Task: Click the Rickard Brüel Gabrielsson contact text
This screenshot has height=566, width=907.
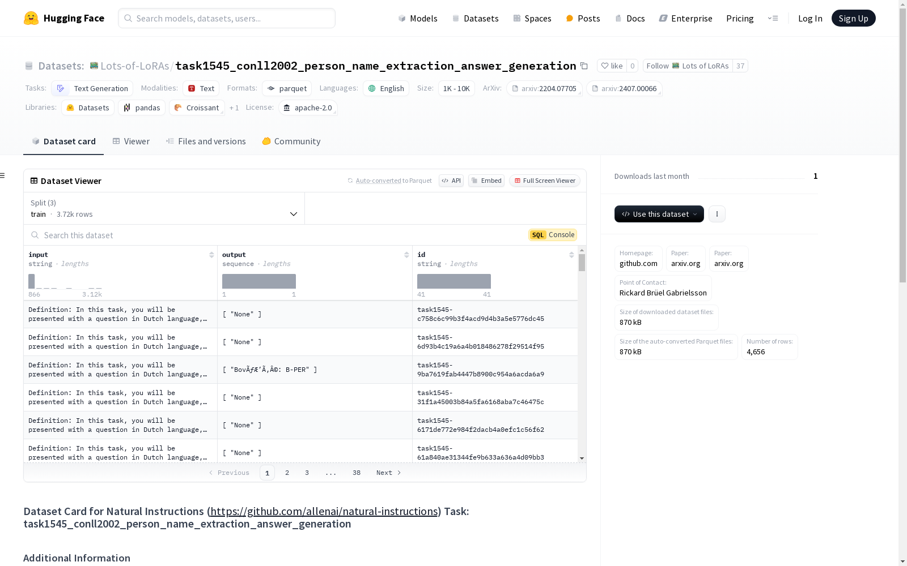Action: (x=663, y=293)
